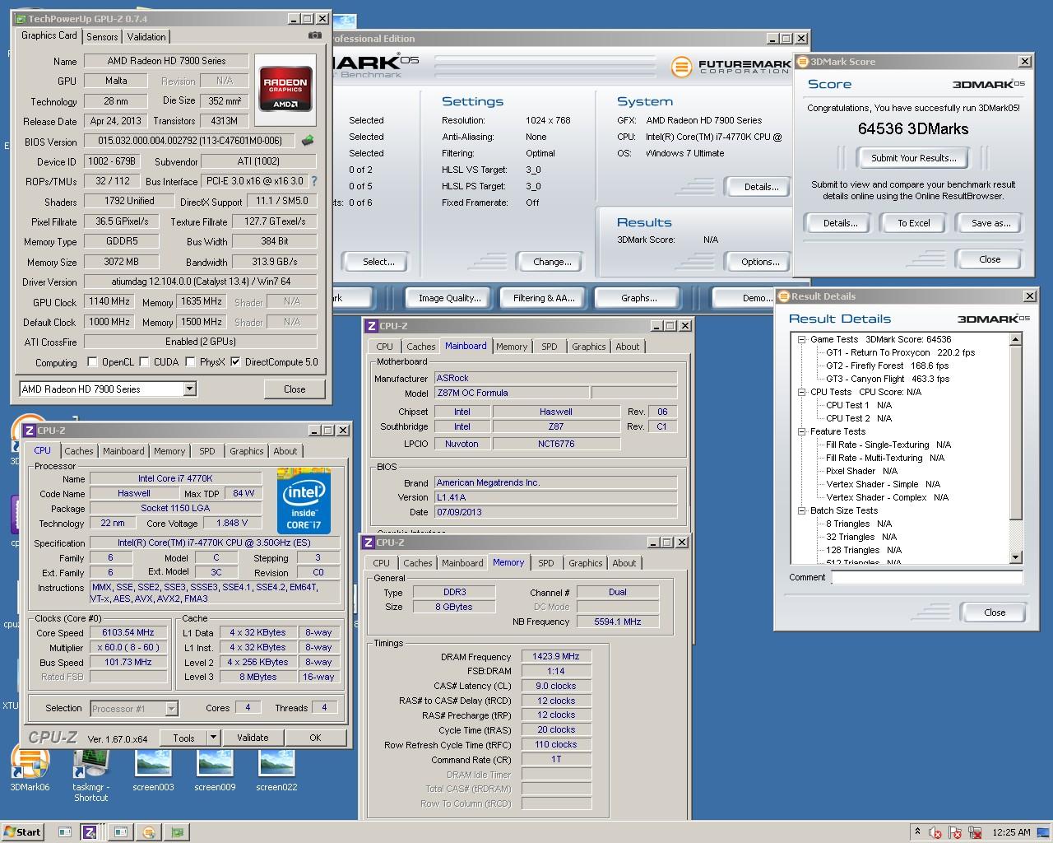
Task: Open Graphics tab in the CPU-Z Memory window
Action: click(586, 563)
